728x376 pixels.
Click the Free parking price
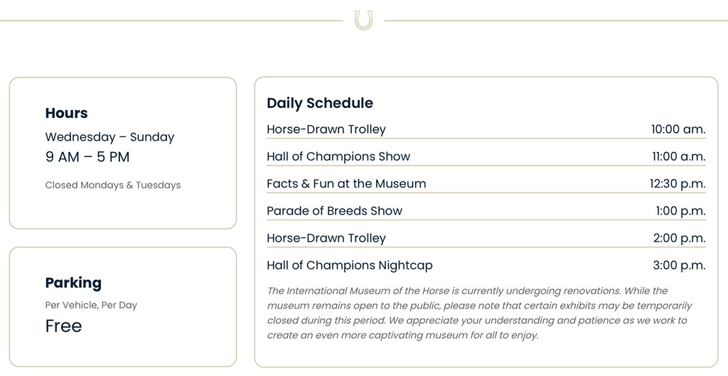63,326
